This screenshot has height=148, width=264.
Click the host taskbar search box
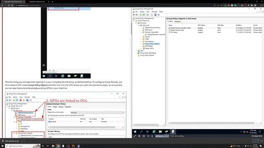coord(23,146)
